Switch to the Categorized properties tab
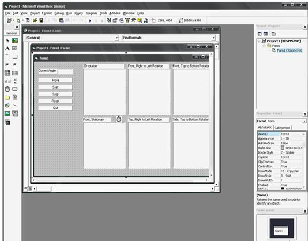 tap(282, 128)
